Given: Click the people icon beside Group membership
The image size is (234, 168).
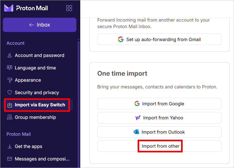Looking at the screenshot, I should pos(10,117).
